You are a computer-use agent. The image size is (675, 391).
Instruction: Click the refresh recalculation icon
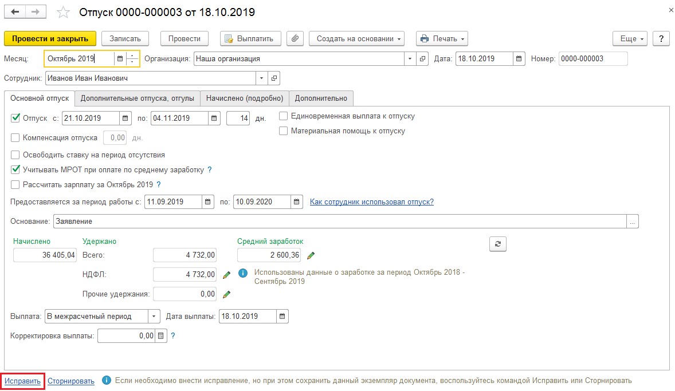click(x=497, y=244)
